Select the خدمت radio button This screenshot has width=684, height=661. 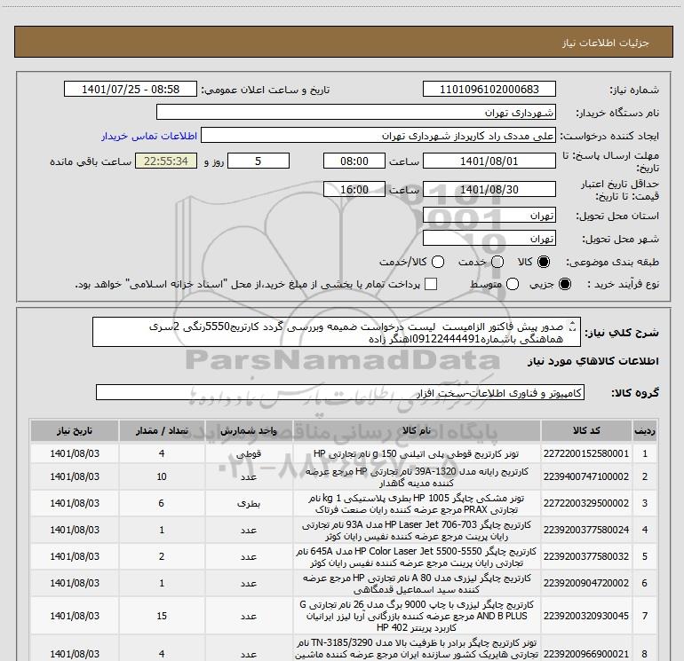click(x=497, y=262)
